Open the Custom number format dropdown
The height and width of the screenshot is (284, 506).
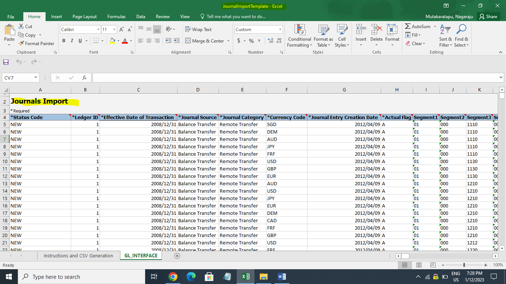[280, 30]
